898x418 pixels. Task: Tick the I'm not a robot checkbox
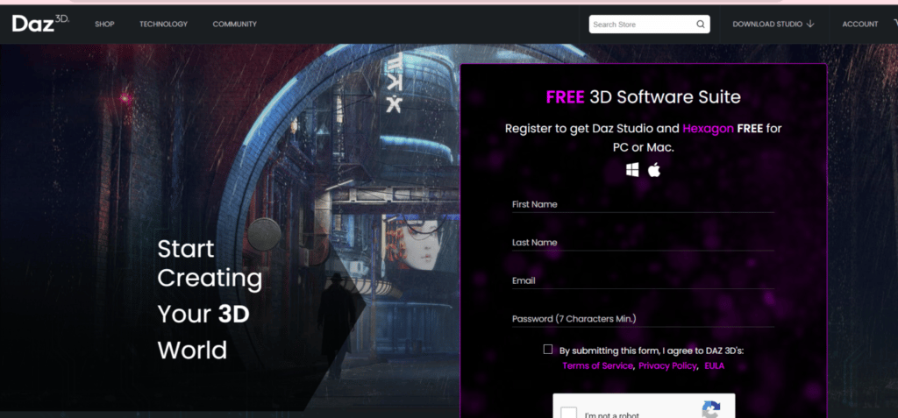click(x=569, y=413)
